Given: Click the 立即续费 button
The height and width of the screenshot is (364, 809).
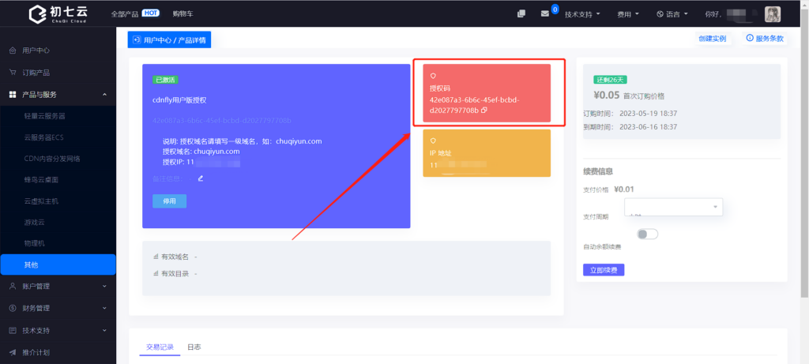Looking at the screenshot, I should [x=604, y=270].
